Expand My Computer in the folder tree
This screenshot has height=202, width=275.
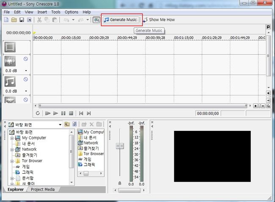[x=12, y=138]
